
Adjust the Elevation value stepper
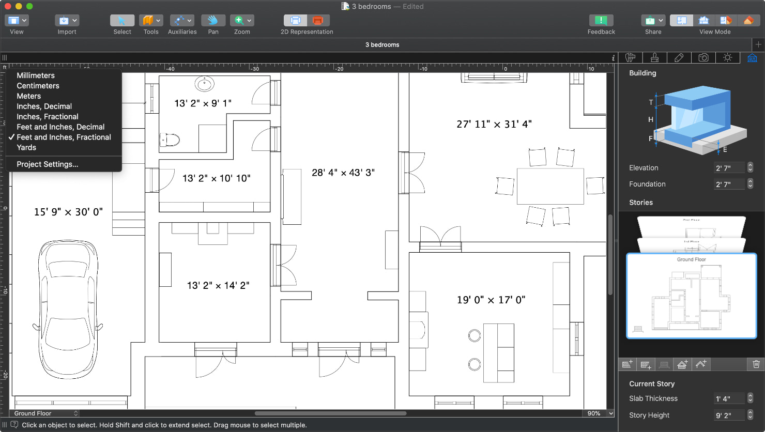coord(750,167)
